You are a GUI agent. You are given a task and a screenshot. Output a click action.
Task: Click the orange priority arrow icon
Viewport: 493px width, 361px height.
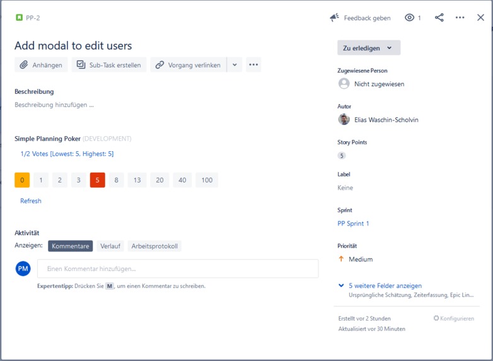(x=341, y=259)
